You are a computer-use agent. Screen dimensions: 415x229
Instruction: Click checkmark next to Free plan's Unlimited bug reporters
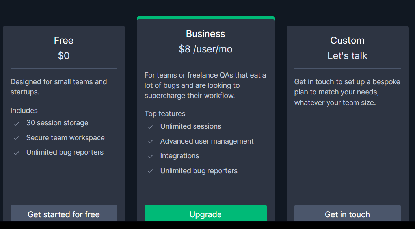[17, 153]
